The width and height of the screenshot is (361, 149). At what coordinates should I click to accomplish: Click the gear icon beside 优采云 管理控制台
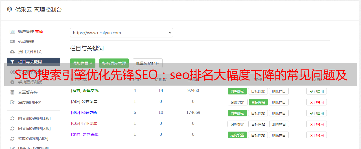point(10,9)
